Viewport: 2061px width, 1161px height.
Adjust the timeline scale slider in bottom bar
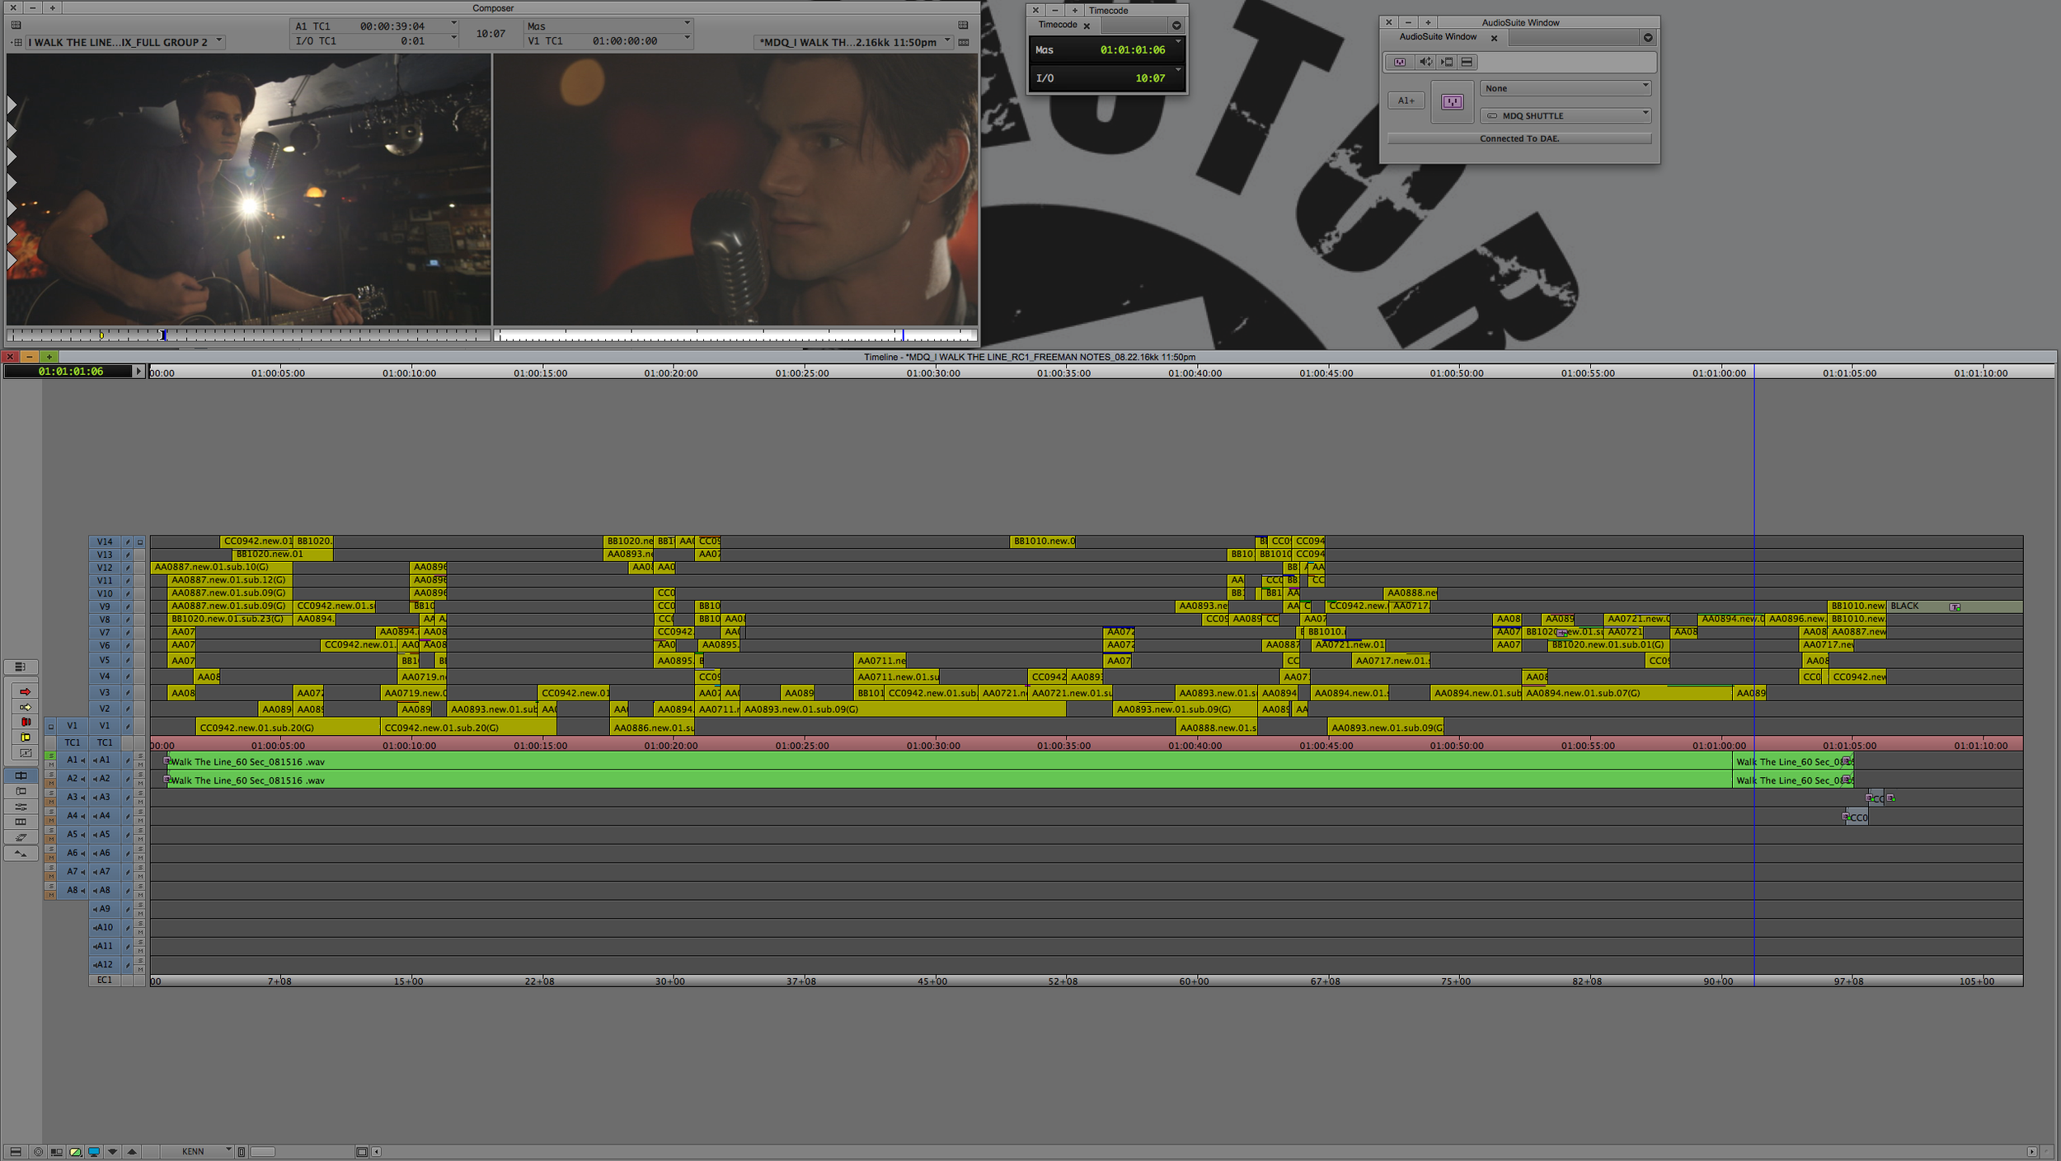pos(262,1152)
